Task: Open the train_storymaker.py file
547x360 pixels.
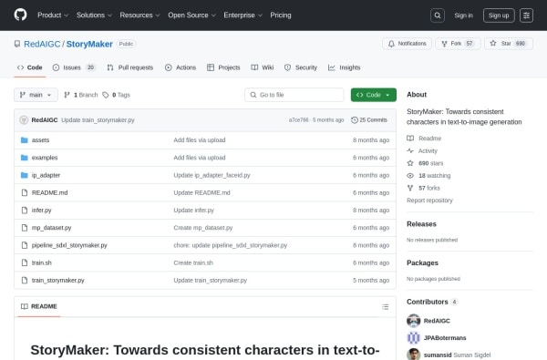Action: [x=58, y=281]
